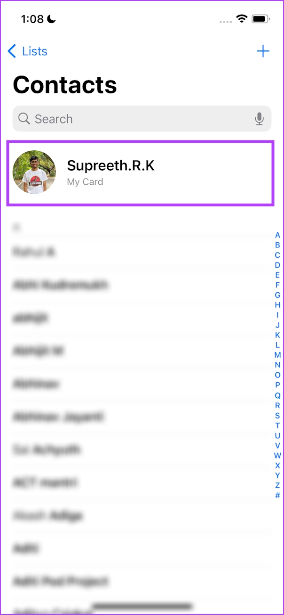Jump to letter M in index
This screenshot has width=284, height=615.
[x=277, y=355]
